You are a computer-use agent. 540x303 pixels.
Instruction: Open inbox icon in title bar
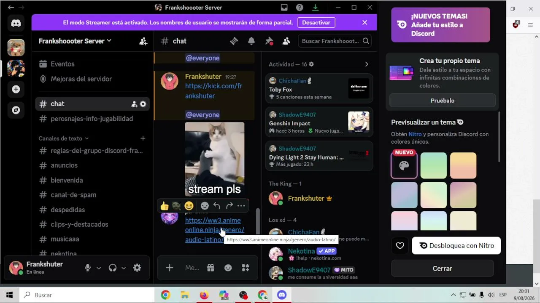[284, 8]
